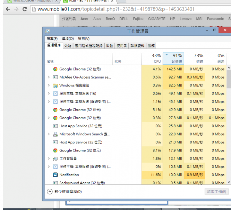This screenshot has height=210, width=231.
Task: Click the 結束工作(E) button
Action: point(217,192)
